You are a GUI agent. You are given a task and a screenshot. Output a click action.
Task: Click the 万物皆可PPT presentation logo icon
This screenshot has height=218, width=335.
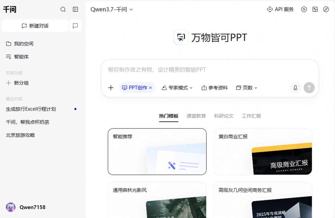pos(181,37)
